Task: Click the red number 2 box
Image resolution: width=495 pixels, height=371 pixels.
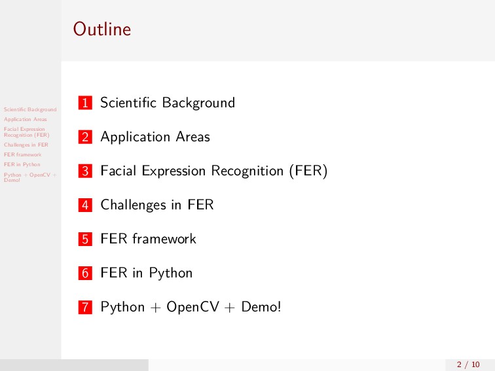Action: (85, 137)
